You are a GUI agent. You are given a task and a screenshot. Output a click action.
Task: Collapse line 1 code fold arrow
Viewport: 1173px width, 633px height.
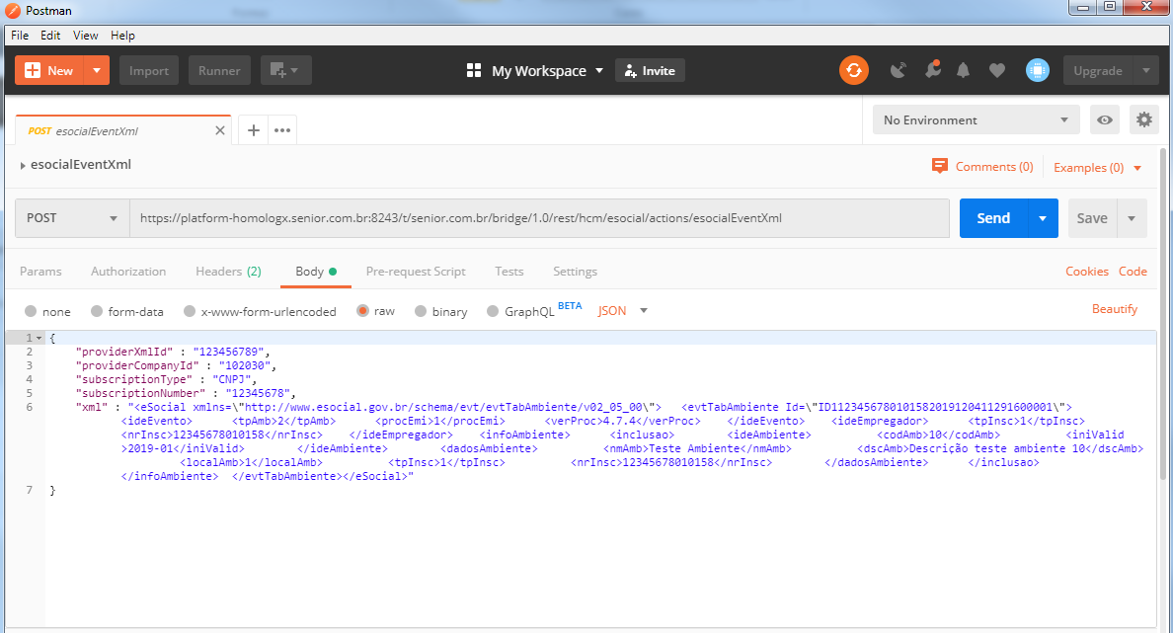click(39, 338)
